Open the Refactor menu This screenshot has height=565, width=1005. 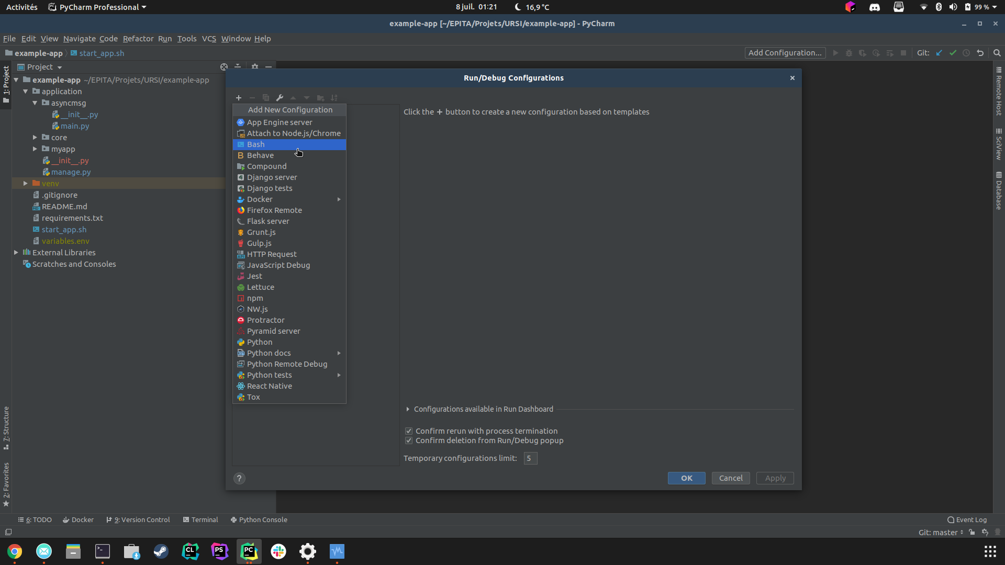pyautogui.click(x=138, y=39)
